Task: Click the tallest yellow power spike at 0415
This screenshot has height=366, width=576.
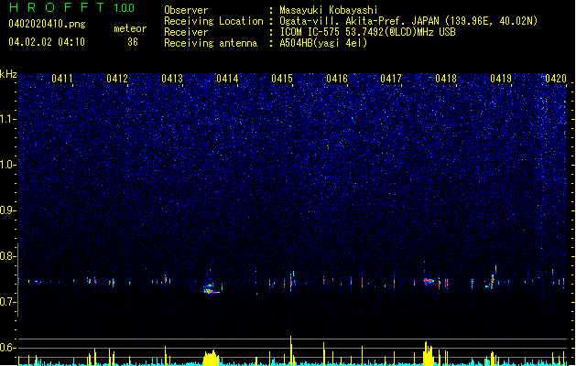Action: (x=291, y=350)
